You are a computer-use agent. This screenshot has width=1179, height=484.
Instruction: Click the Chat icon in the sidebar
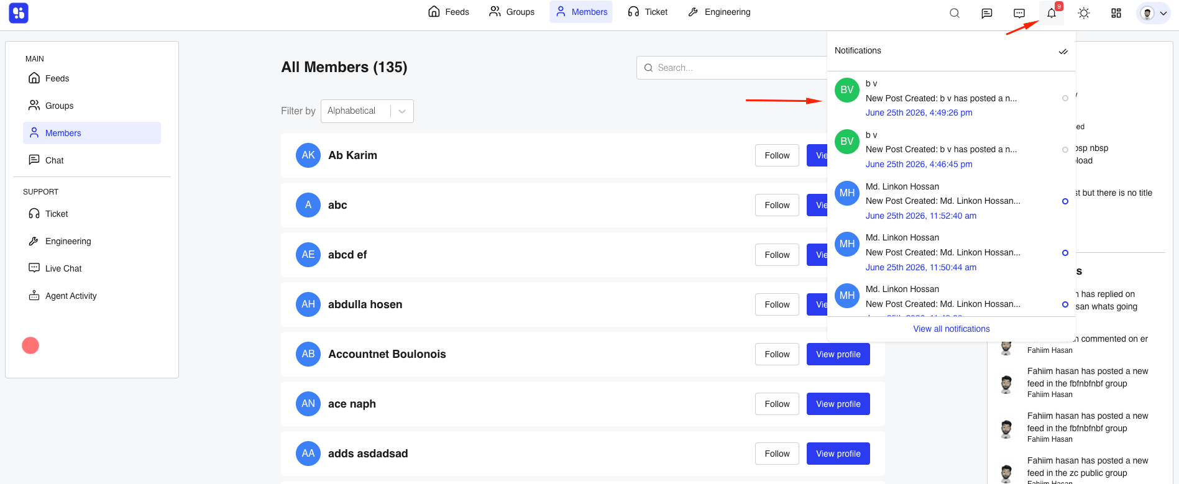(34, 160)
